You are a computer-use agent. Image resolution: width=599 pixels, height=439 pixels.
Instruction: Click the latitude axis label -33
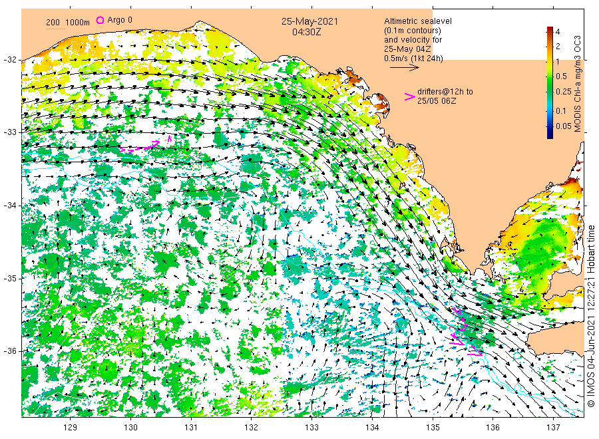coord(9,132)
